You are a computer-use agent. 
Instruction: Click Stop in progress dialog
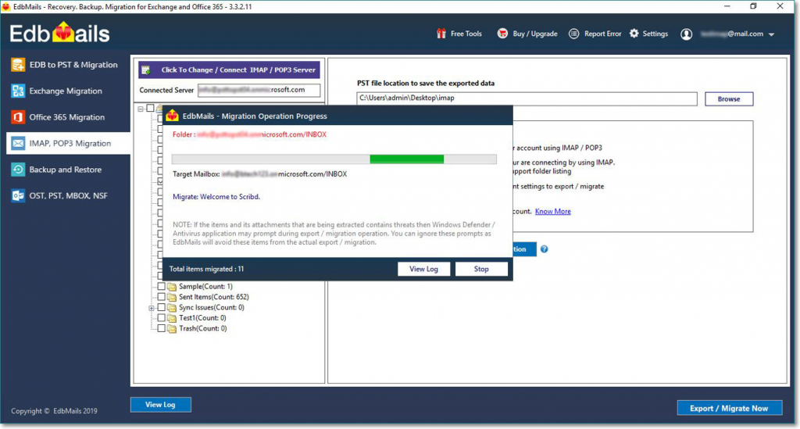point(481,269)
